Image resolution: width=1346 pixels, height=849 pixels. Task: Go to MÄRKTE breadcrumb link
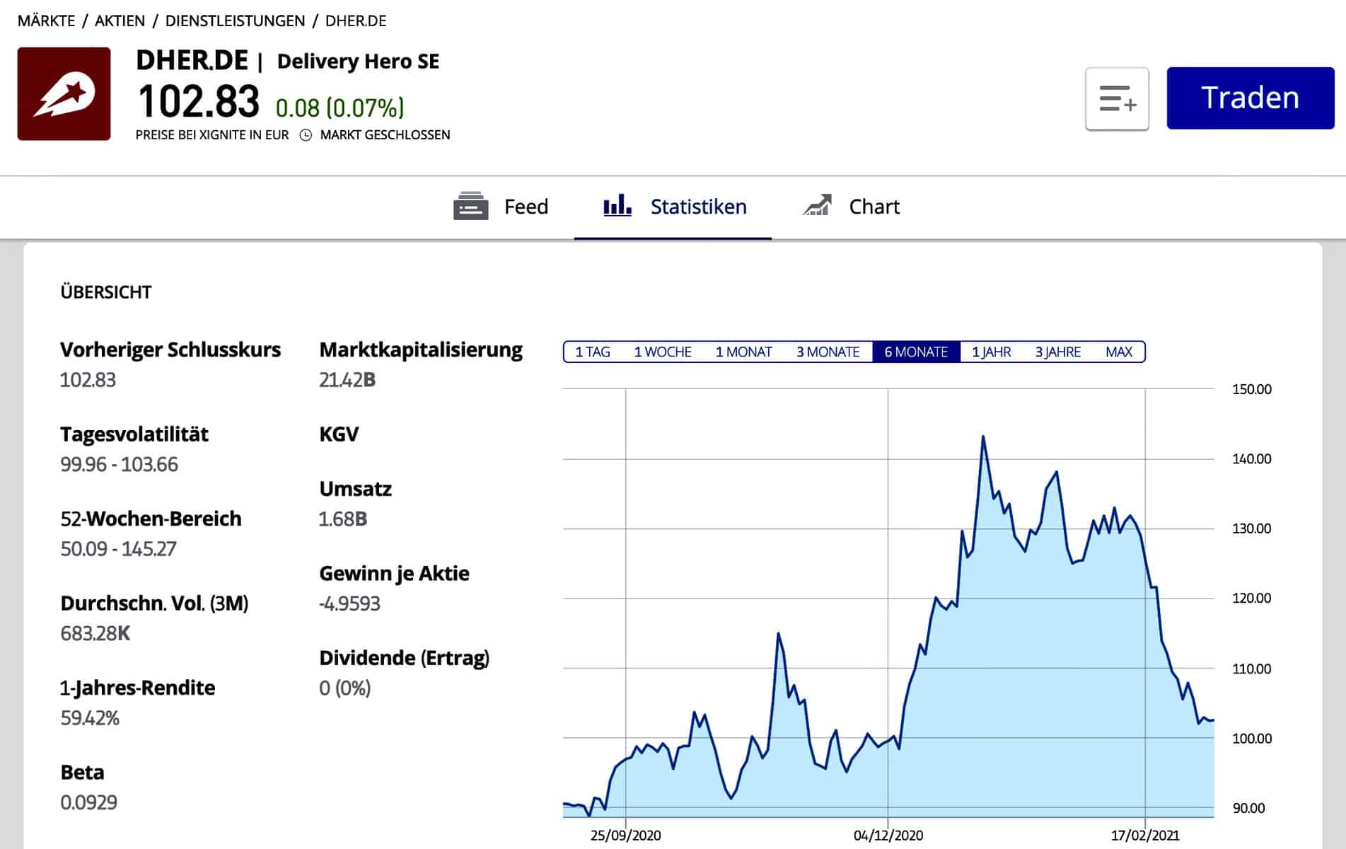(46, 21)
